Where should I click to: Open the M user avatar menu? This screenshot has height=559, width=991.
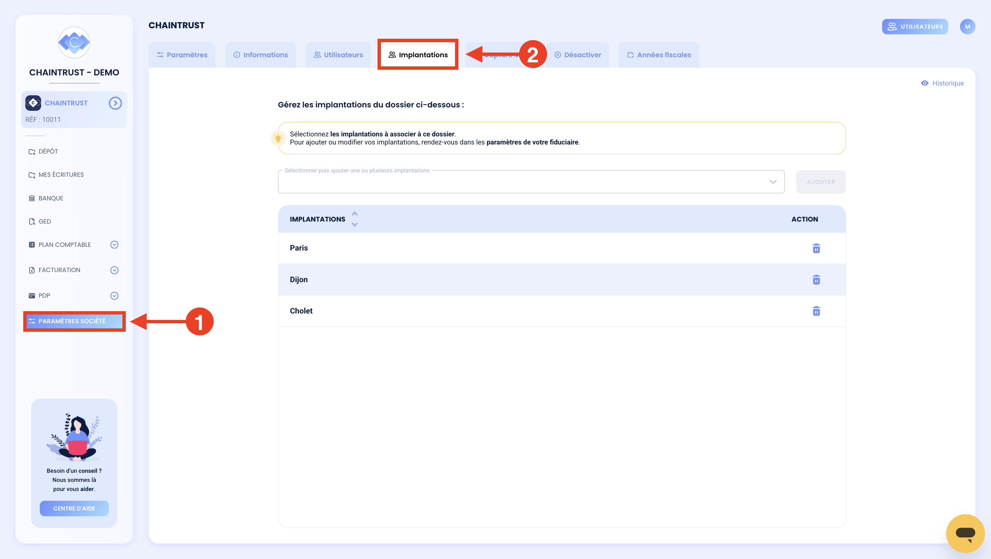pyautogui.click(x=967, y=27)
